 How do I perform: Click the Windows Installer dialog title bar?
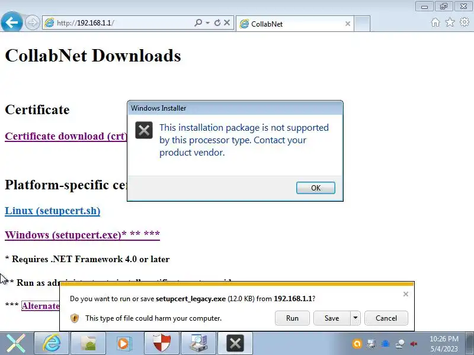tap(235, 108)
